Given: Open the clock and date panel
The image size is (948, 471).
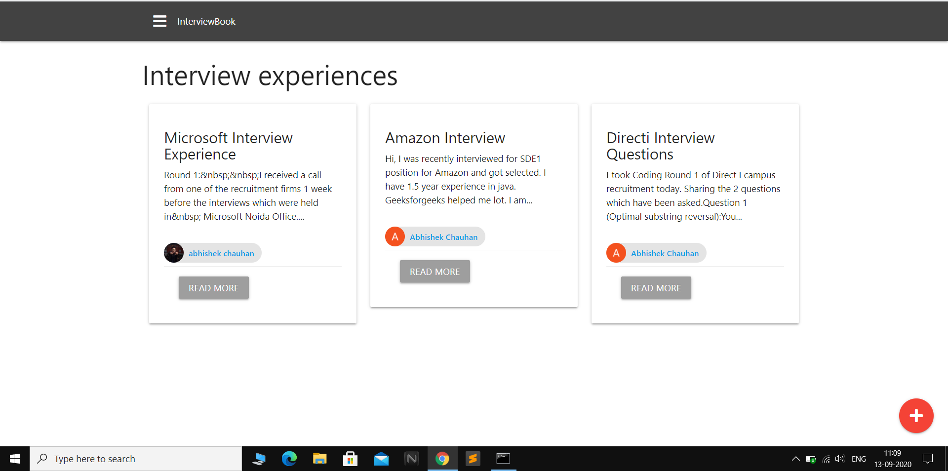Looking at the screenshot, I should coord(893,459).
